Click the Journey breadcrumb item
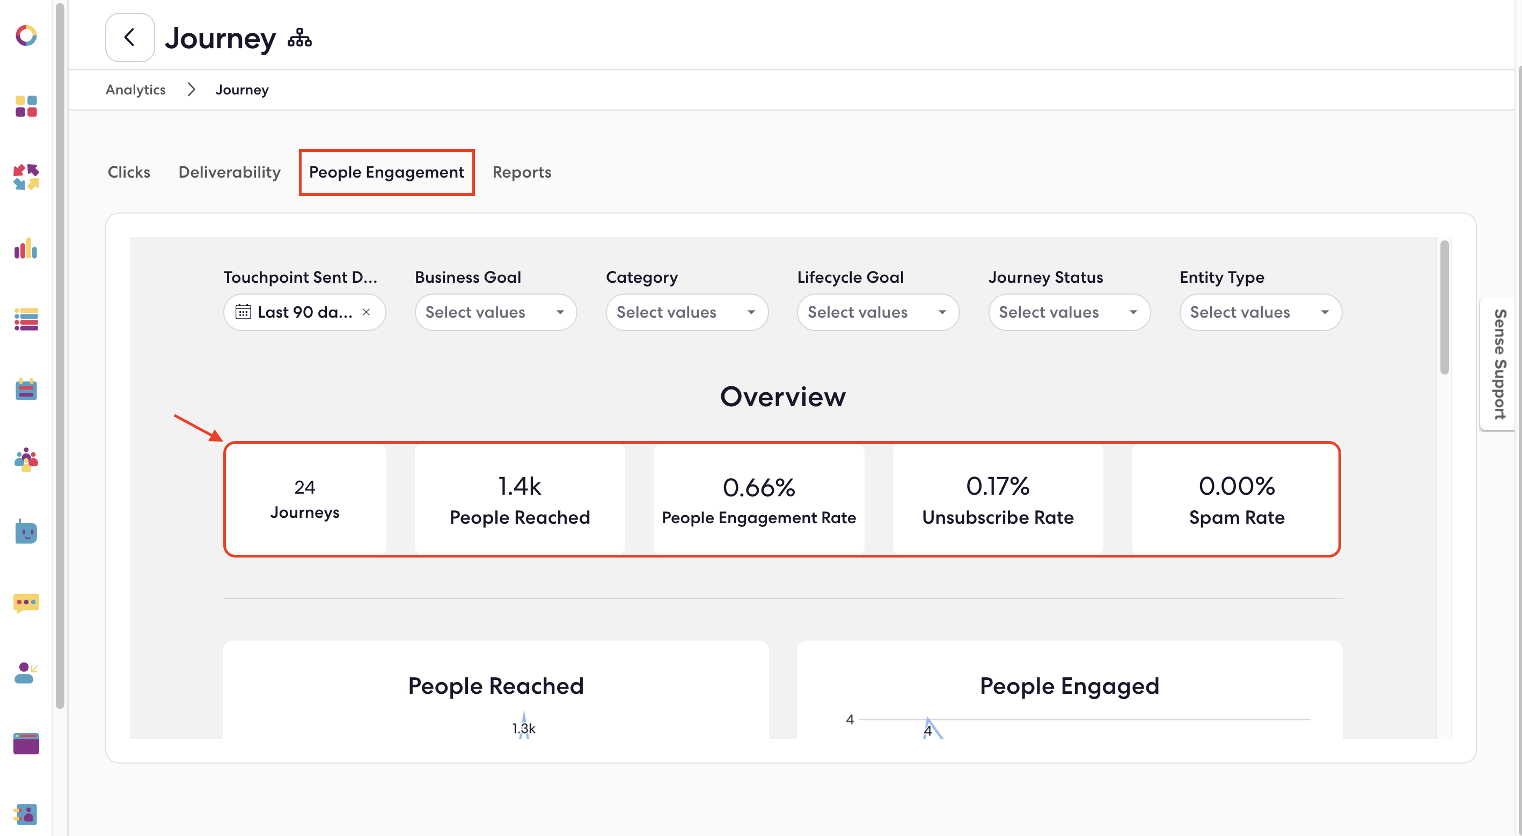 coord(242,89)
